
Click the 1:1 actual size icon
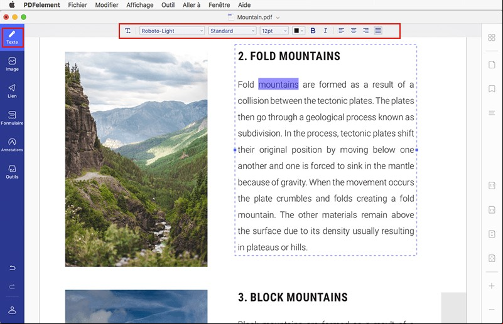(492, 186)
